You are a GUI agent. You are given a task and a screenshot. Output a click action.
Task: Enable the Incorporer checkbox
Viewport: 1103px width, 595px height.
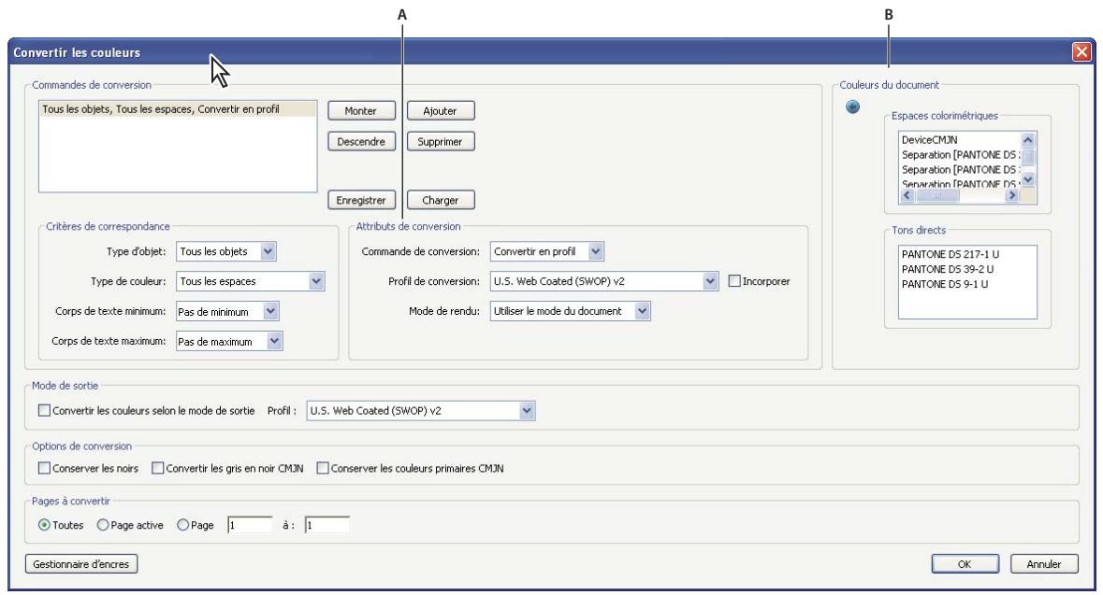(734, 281)
